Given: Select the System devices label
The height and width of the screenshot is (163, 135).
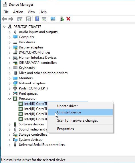Looking at the screenshot, I should click(30, 140).
